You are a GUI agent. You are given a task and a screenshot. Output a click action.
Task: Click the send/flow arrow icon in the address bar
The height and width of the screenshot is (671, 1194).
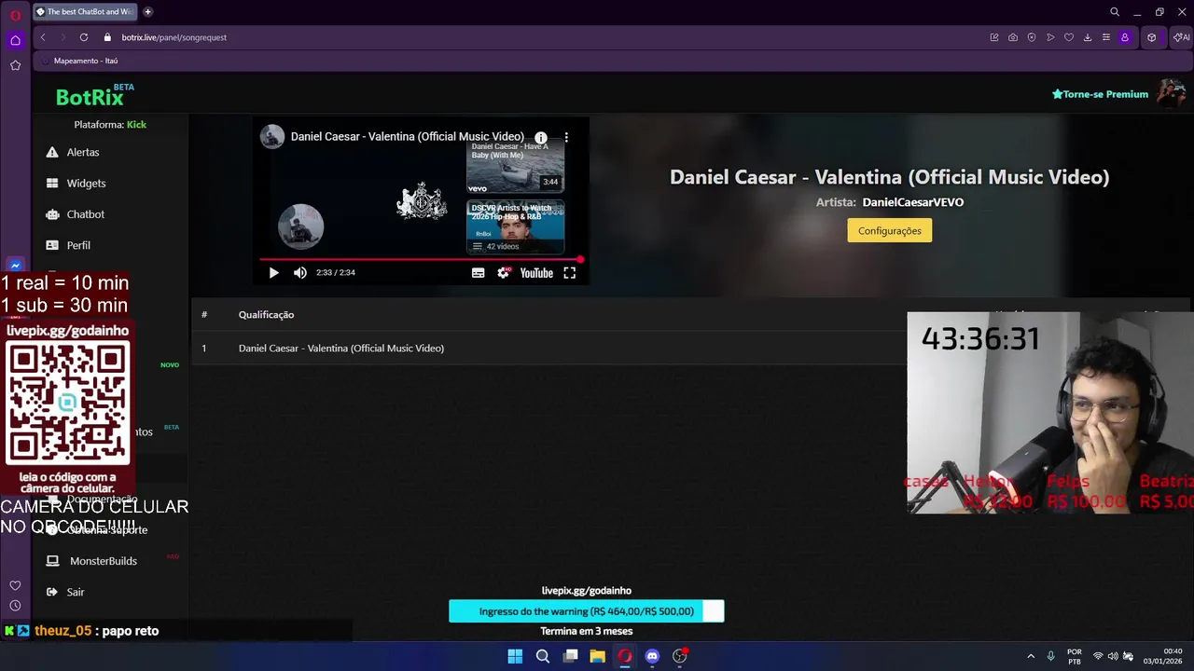pos(1050,37)
